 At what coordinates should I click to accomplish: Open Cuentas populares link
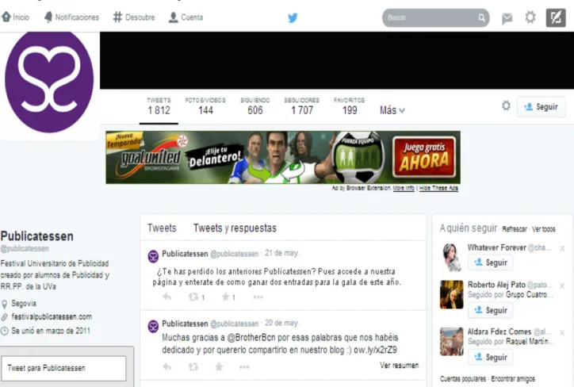click(x=463, y=378)
